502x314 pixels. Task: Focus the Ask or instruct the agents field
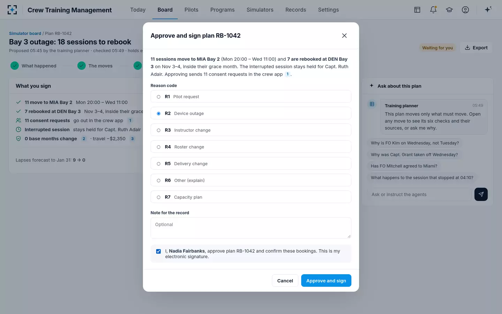point(419,194)
